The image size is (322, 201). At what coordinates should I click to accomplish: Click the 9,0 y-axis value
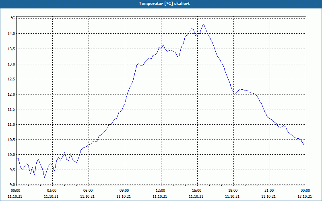click(12, 185)
